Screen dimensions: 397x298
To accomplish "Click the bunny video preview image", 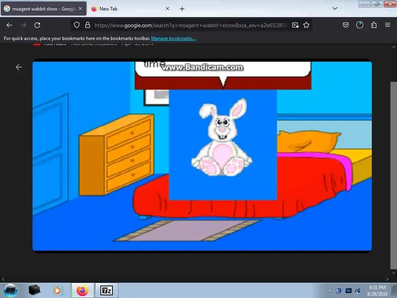I will (202, 156).
